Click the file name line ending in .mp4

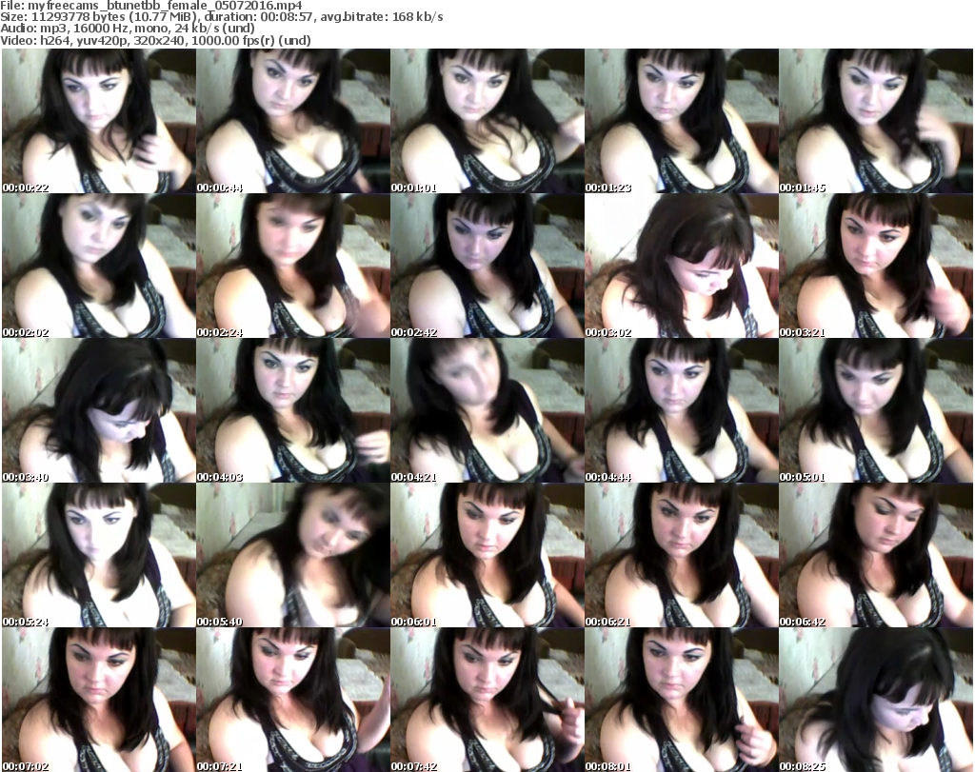tap(151, 6)
